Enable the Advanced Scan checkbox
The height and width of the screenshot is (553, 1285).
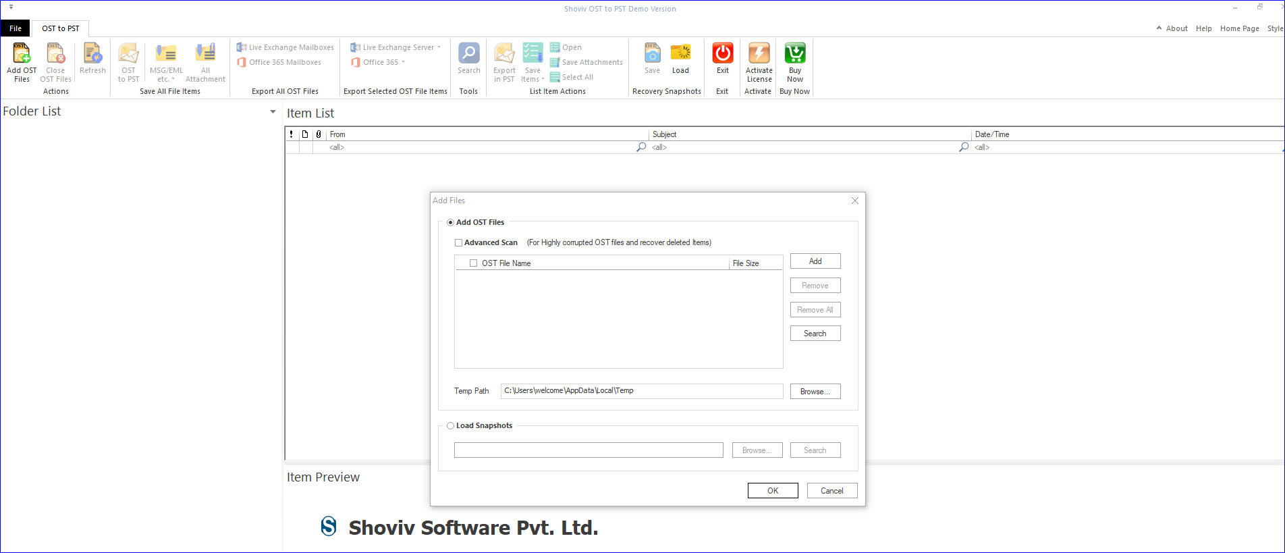[x=459, y=242]
